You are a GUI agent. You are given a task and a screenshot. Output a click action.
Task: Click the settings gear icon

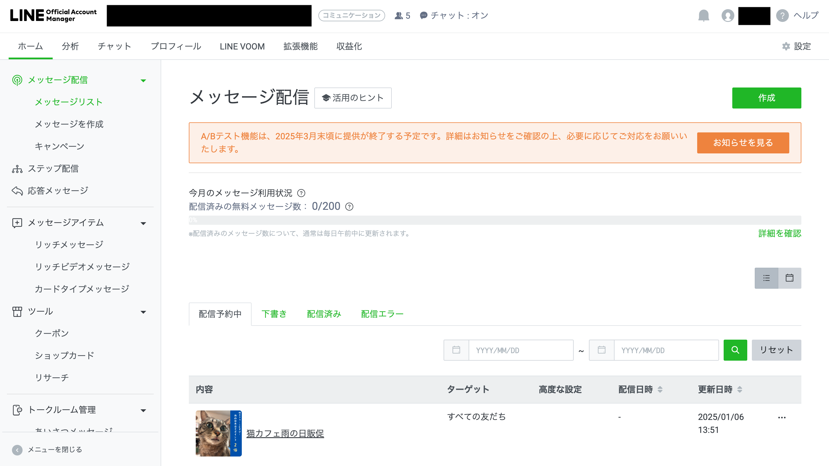tap(786, 46)
